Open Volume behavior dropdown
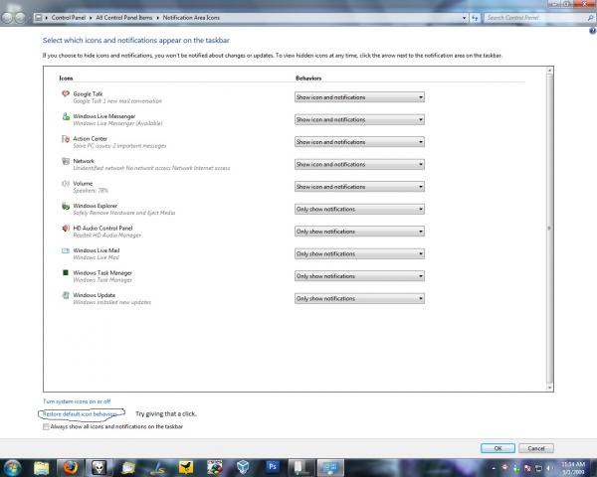Viewport: 597px width, 477px height. 359,187
